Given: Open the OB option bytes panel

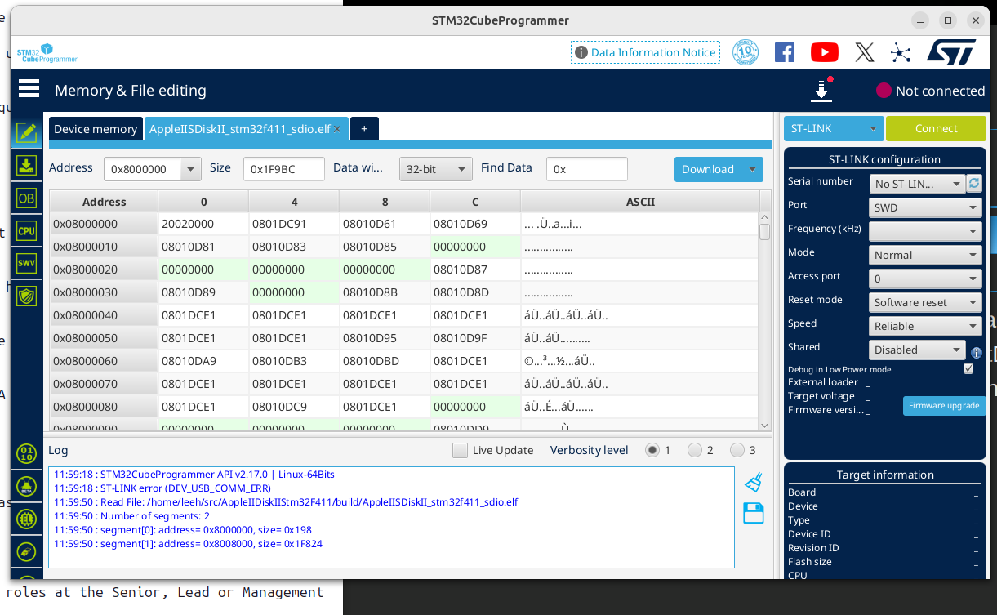Looking at the screenshot, I should click(x=27, y=198).
